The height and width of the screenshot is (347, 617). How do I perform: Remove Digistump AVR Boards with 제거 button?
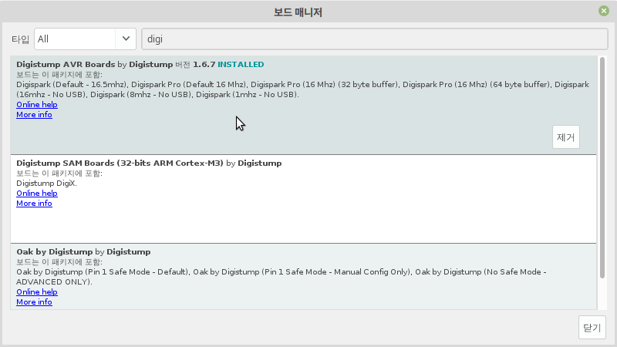[566, 137]
